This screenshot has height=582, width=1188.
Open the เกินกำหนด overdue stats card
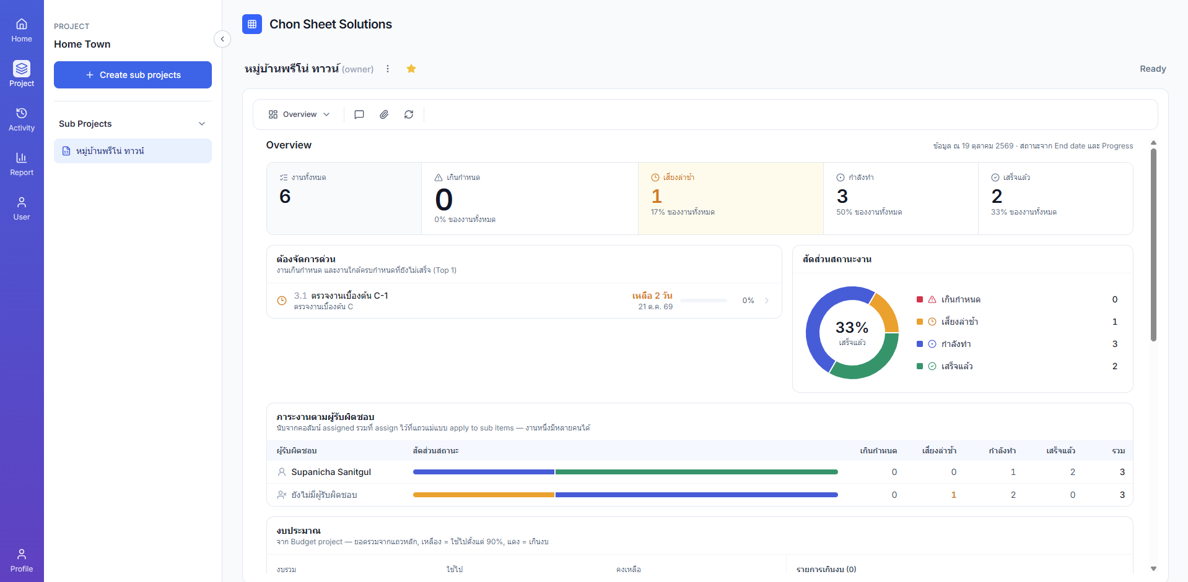pyautogui.click(x=530, y=199)
